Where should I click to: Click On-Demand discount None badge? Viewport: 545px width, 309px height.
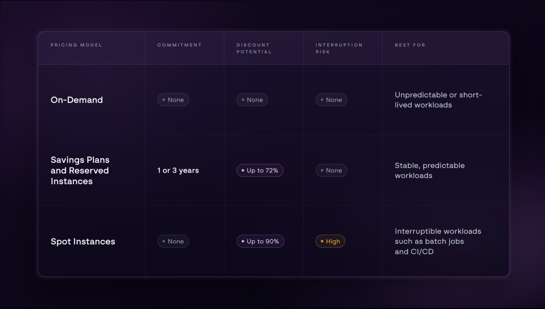[252, 100]
